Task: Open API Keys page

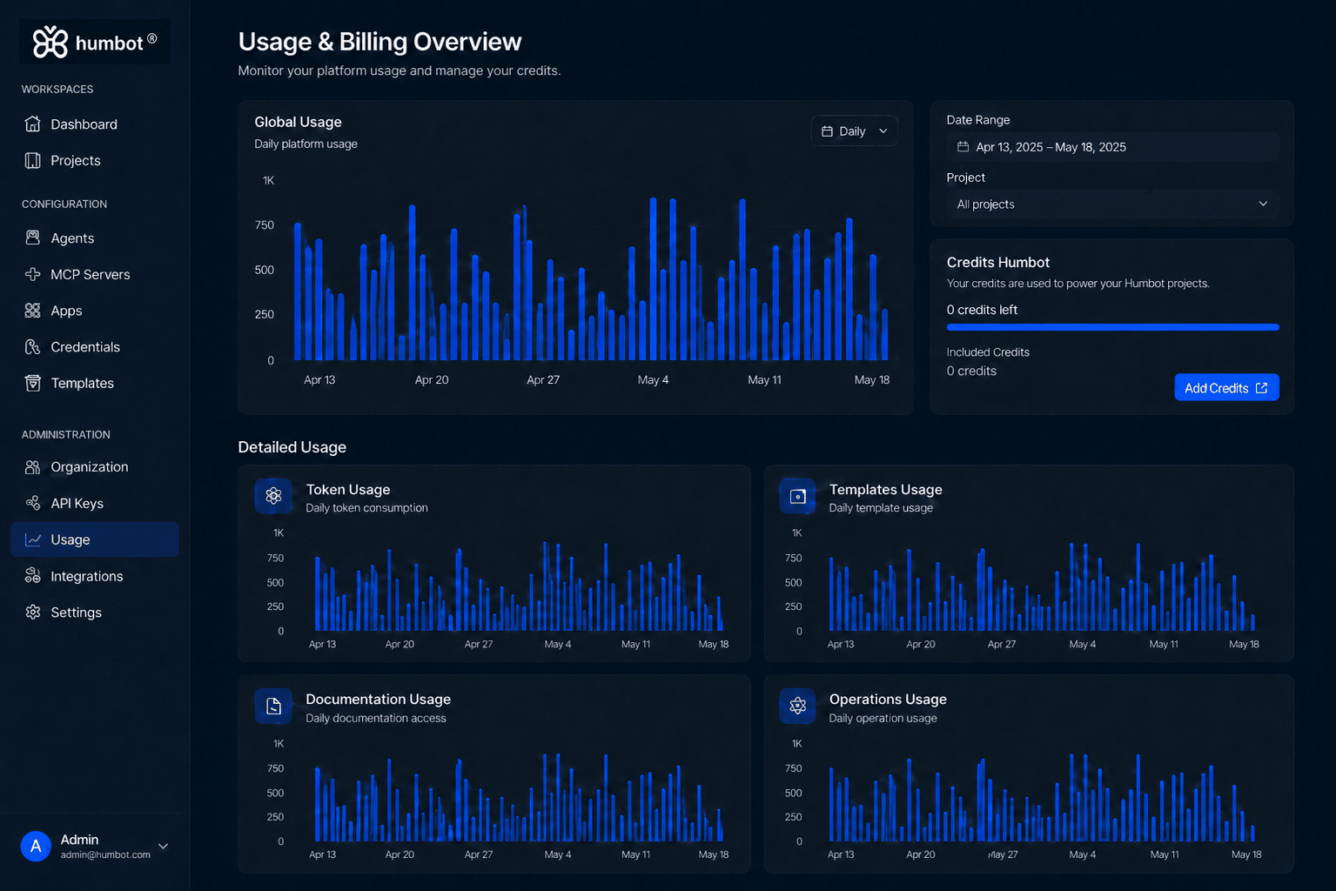Action: pyautogui.click(x=95, y=503)
